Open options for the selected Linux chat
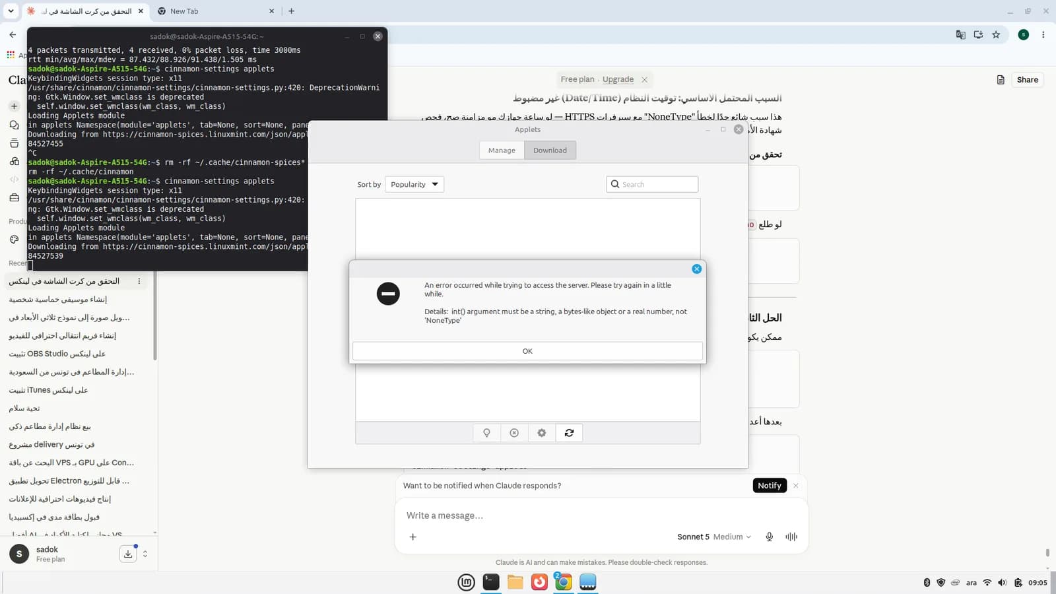 coord(139,281)
